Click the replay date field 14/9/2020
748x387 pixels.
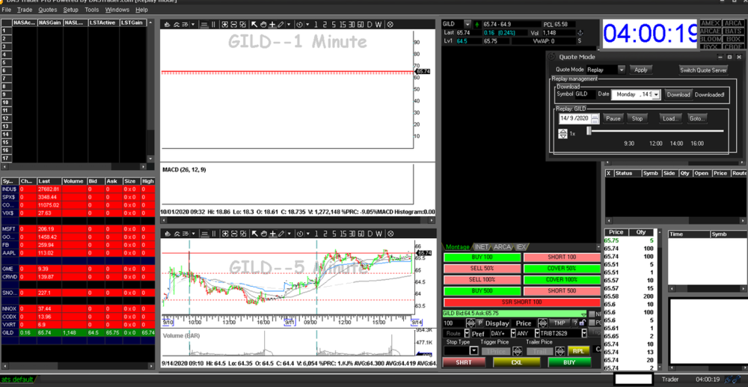click(x=574, y=118)
